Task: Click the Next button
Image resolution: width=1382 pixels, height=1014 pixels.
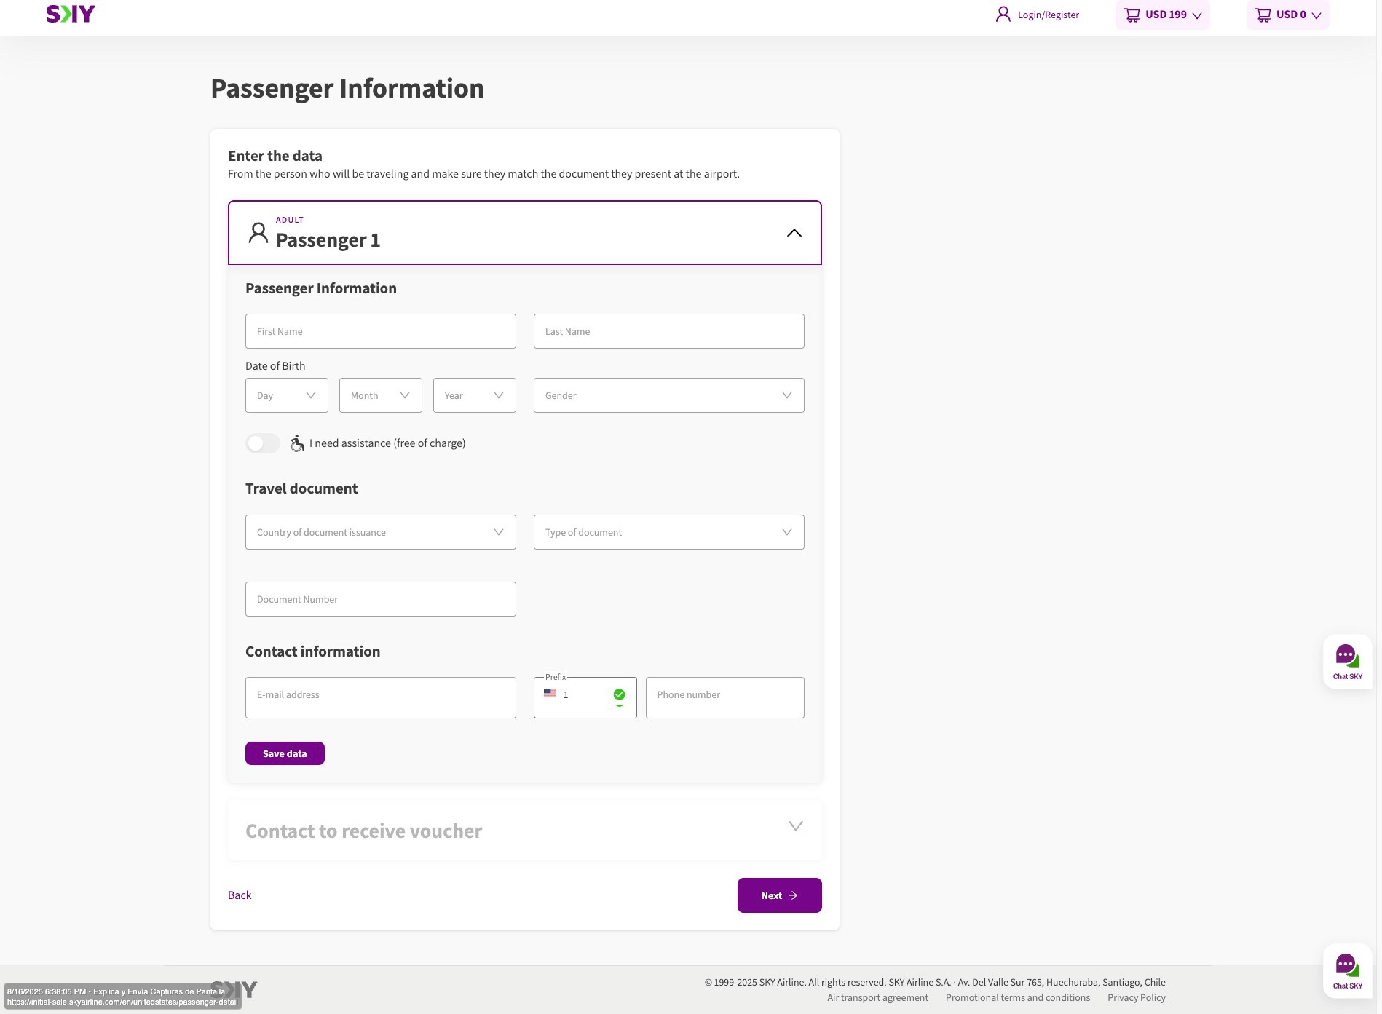Action: point(780,895)
